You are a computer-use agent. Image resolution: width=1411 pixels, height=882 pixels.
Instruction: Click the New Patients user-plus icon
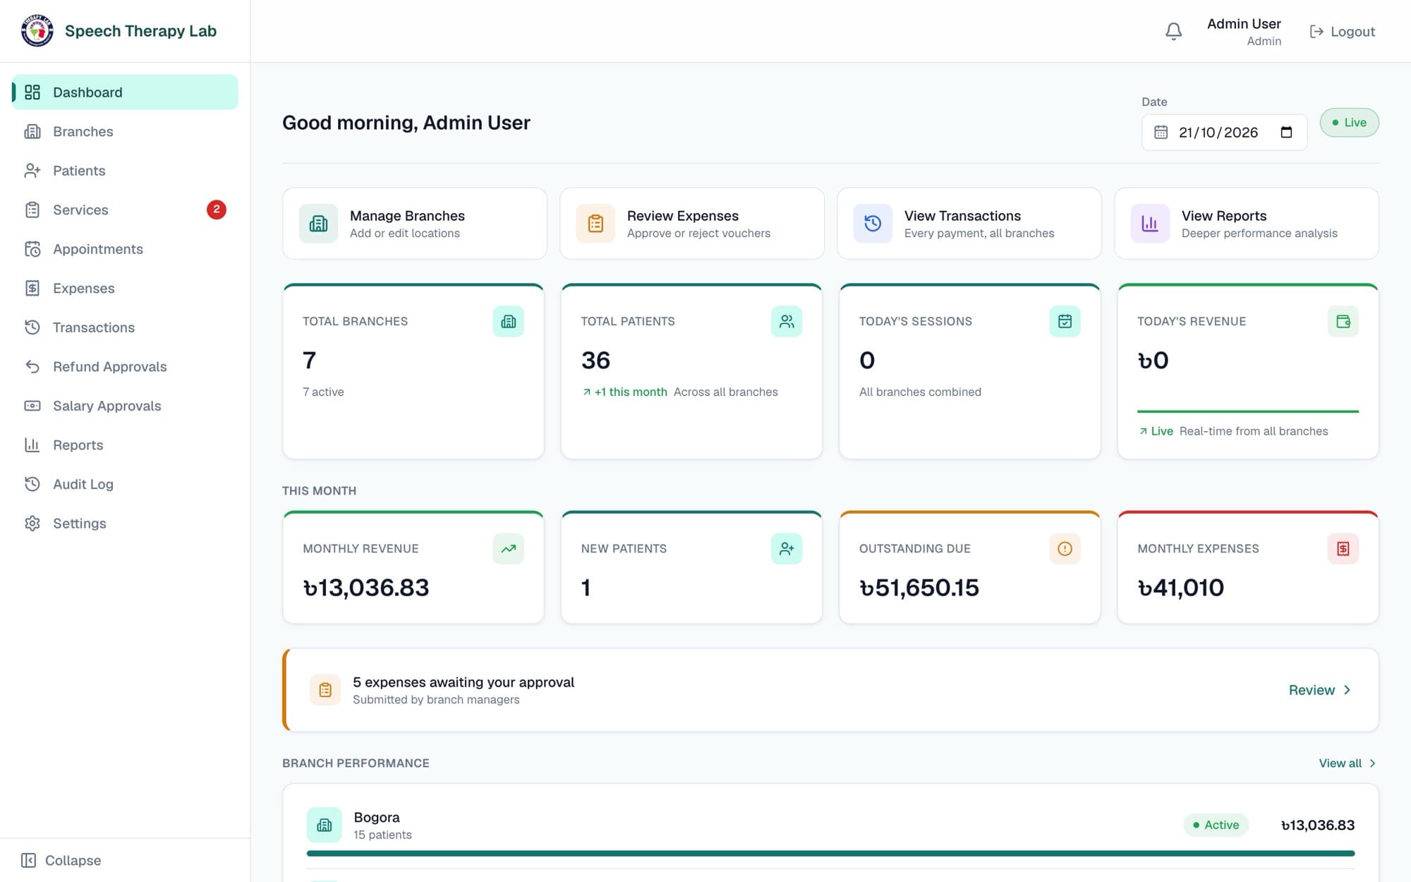click(x=787, y=549)
